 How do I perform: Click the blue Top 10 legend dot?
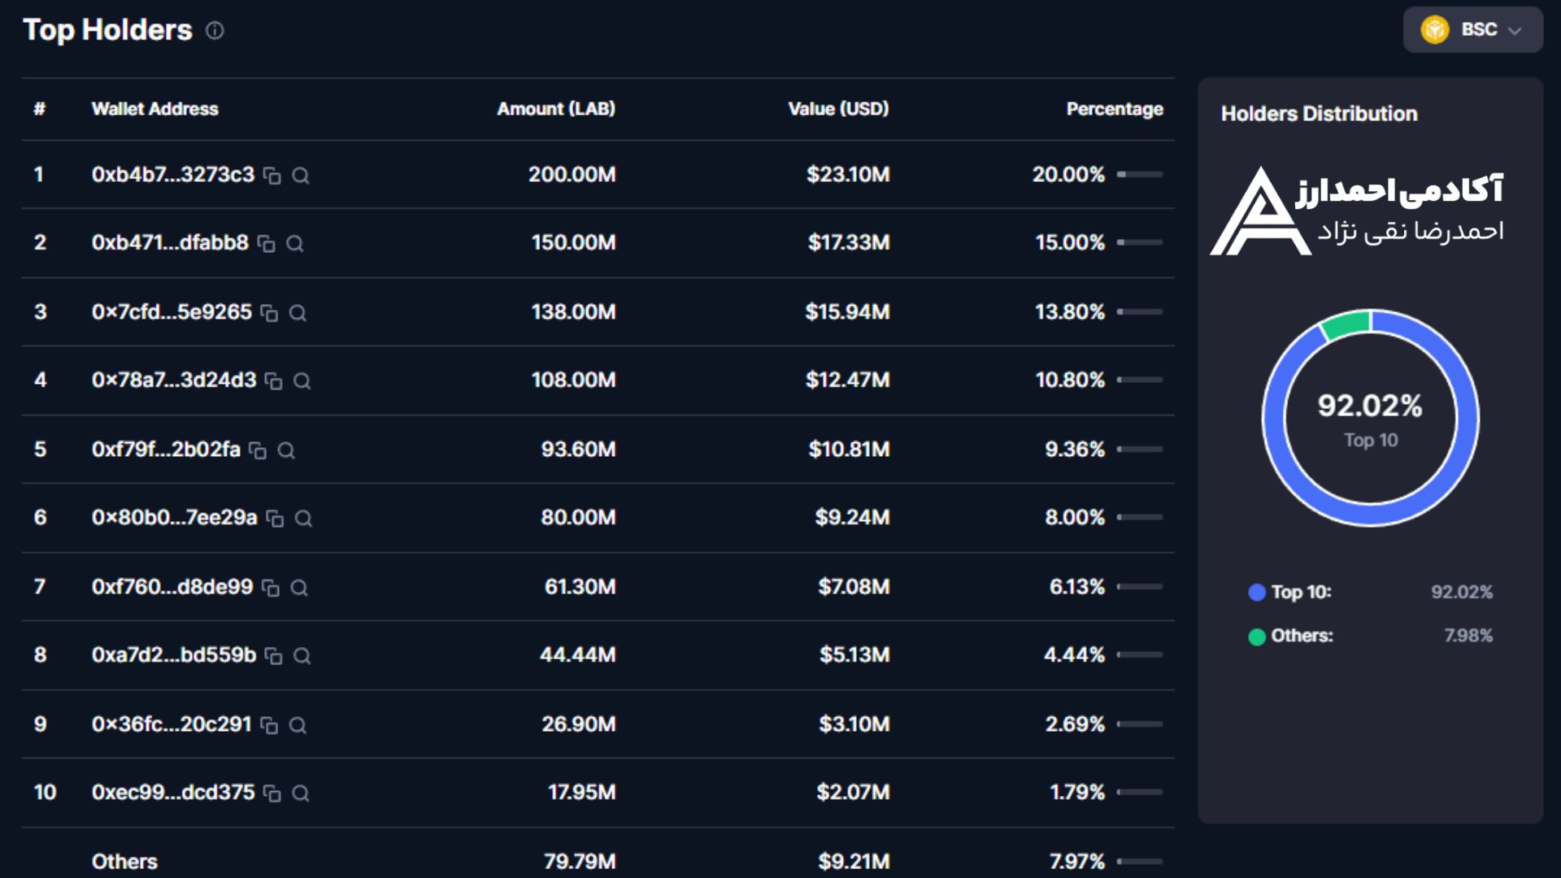1257,593
